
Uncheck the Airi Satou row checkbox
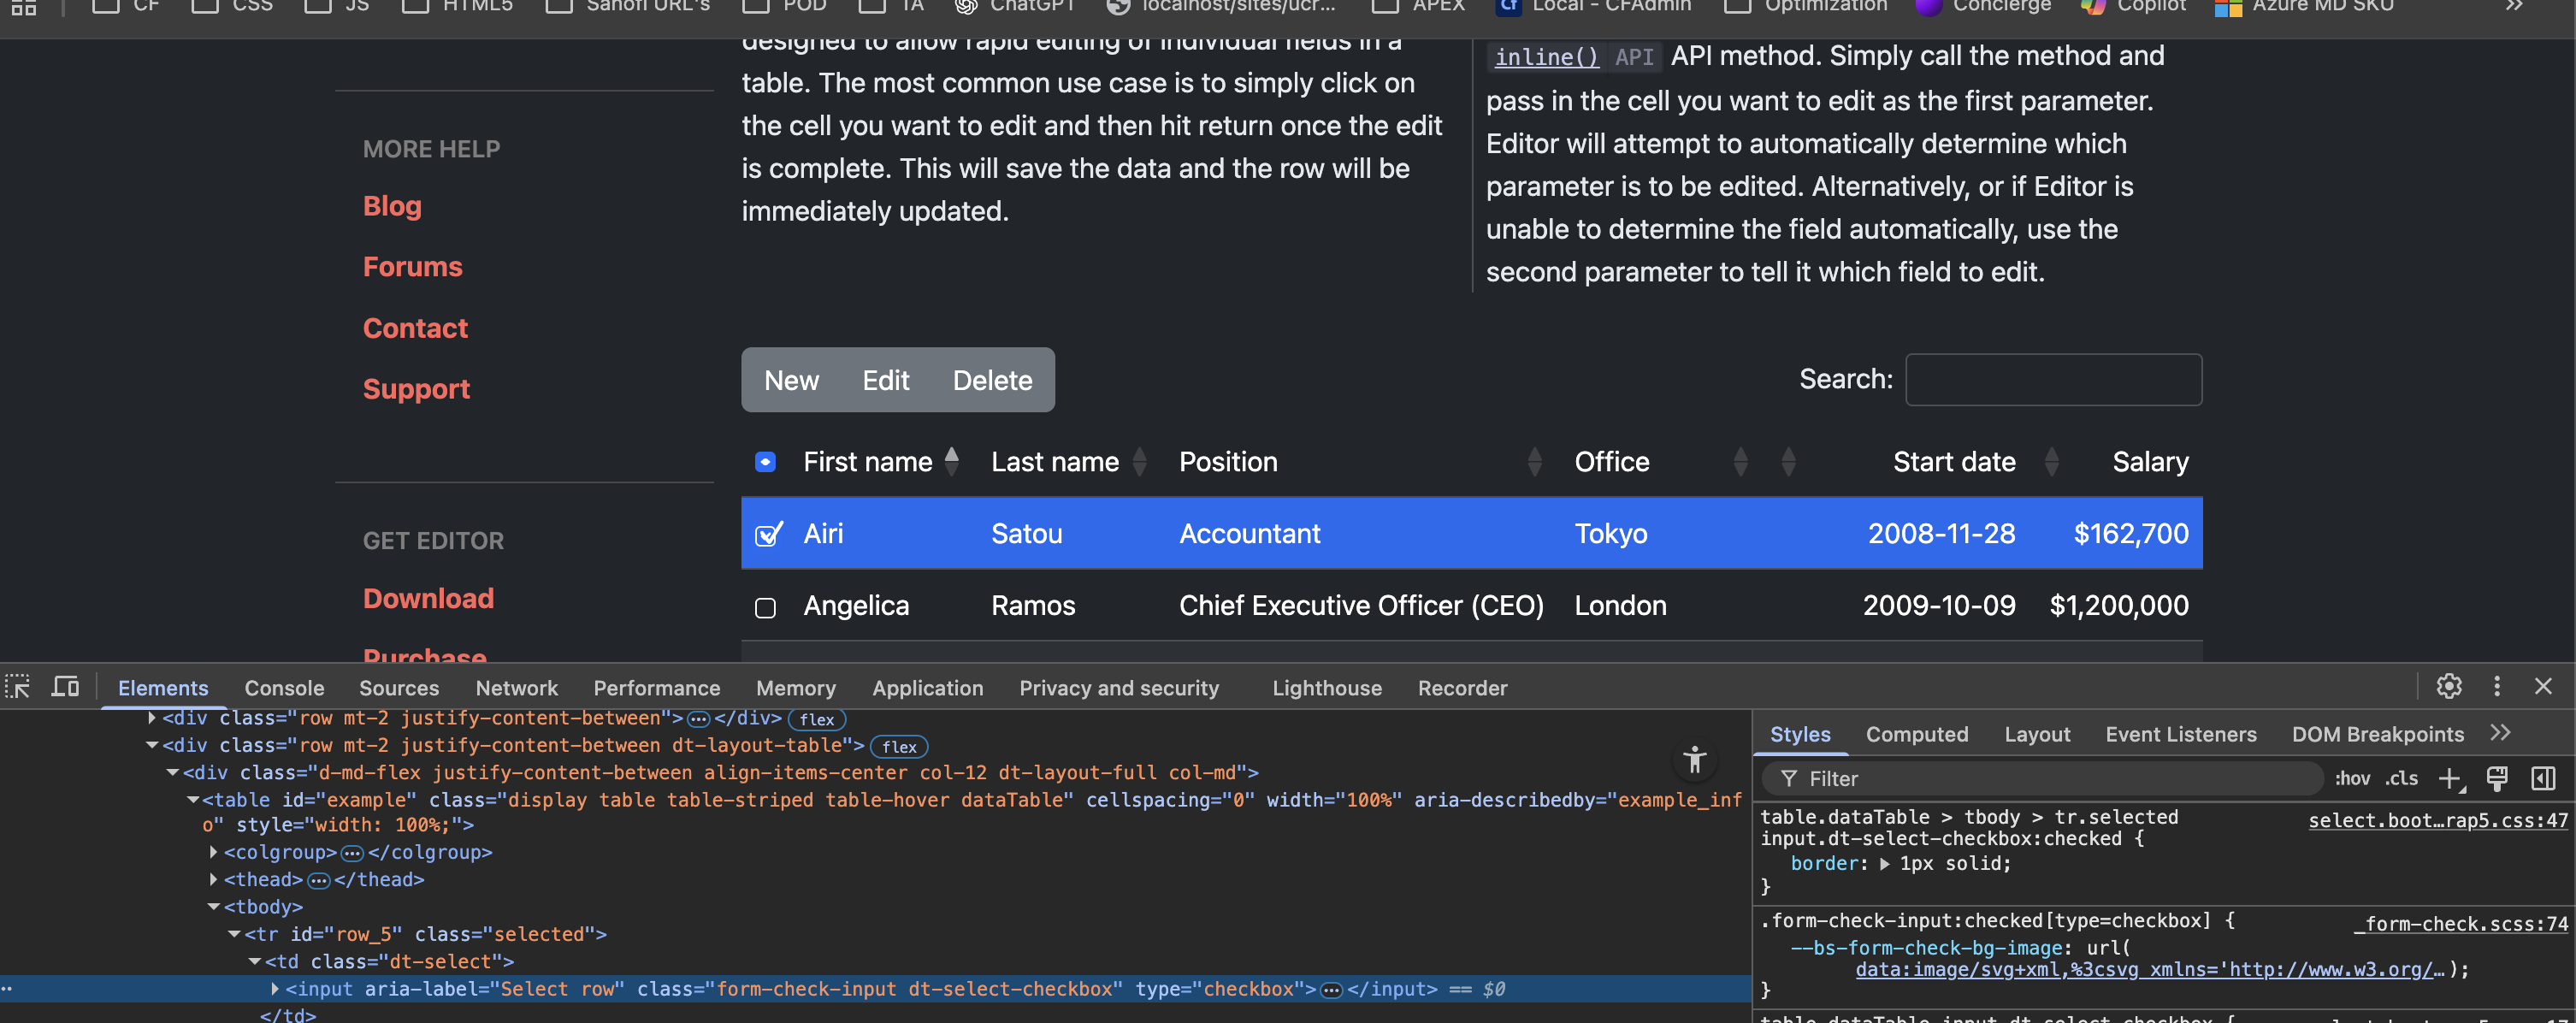[766, 535]
